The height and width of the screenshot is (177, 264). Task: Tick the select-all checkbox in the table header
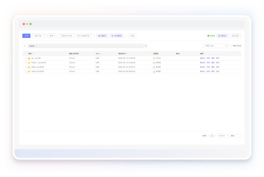pyautogui.click(x=26, y=53)
